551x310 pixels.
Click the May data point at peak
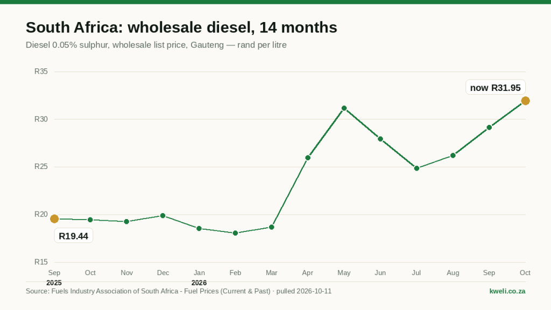point(344,108)
